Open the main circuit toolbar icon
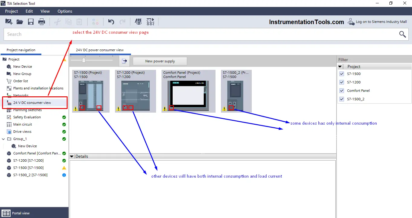Viewport: 412px width, 218px height. 150,22
